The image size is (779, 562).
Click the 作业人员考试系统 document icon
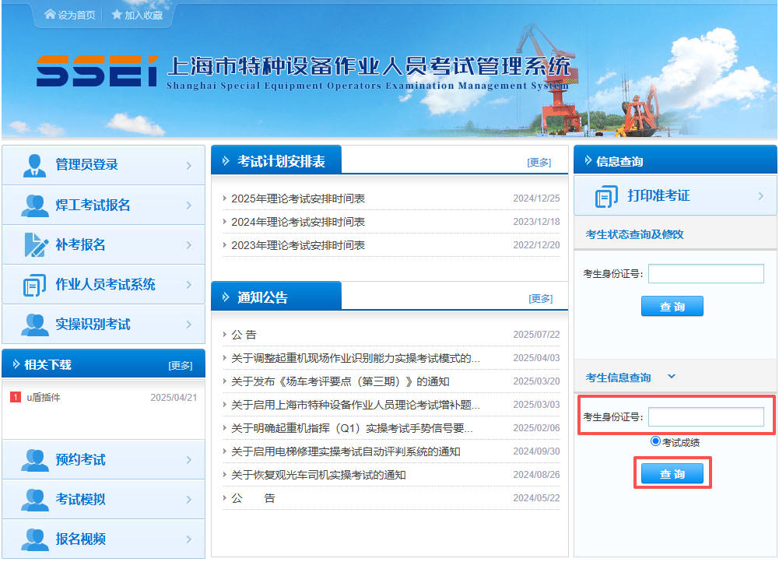point(34,285)
